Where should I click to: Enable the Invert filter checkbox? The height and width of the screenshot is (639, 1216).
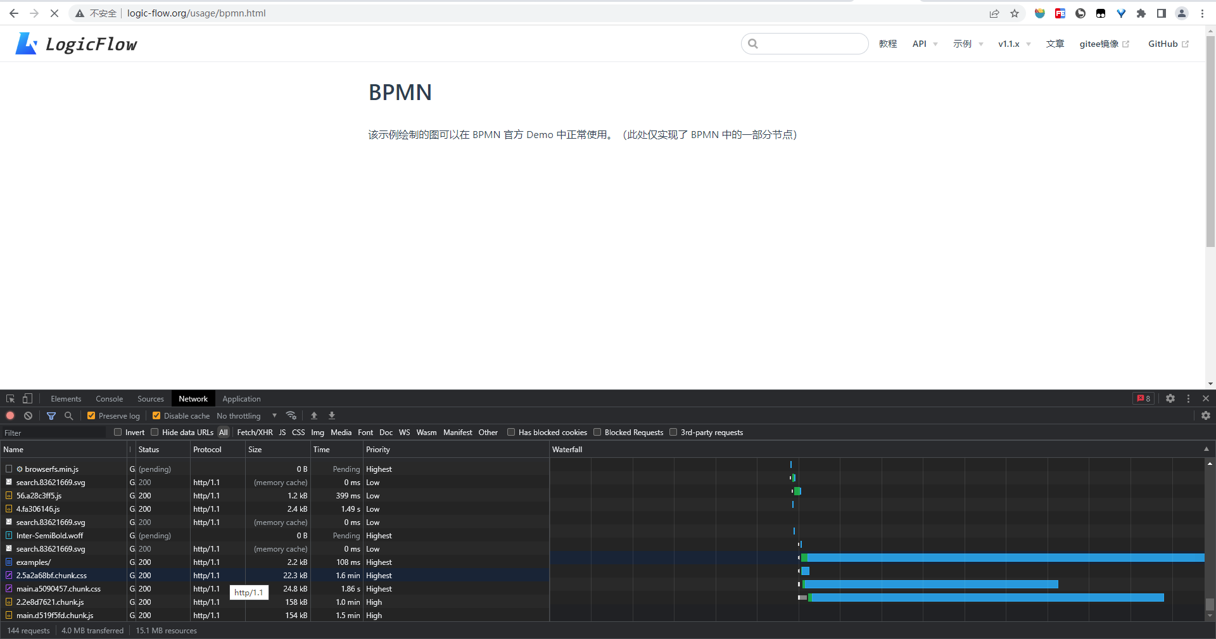[117, 432]
